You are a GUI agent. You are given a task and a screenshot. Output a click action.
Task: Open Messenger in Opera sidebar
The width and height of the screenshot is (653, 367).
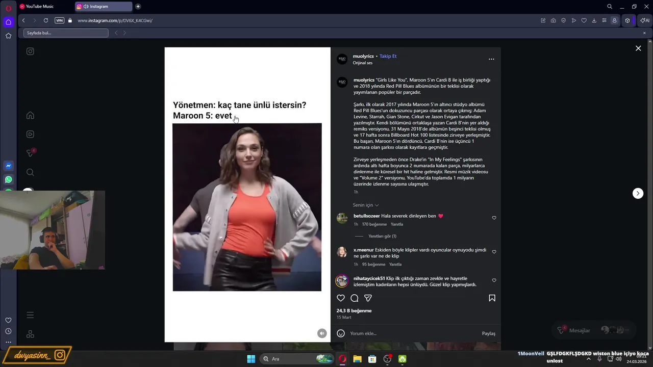pyautogui.click(x=8, y=166)
